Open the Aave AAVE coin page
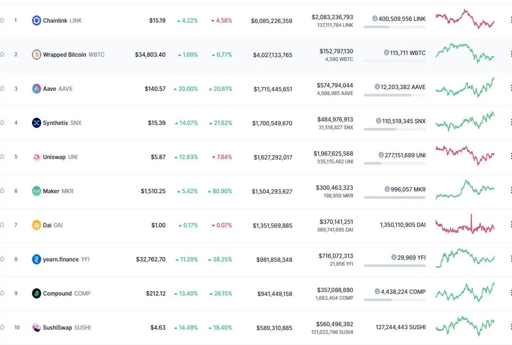 point(58,89)
